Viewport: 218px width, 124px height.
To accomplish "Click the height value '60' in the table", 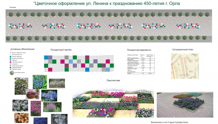I will pyautogui.click(x=143, y=73).
